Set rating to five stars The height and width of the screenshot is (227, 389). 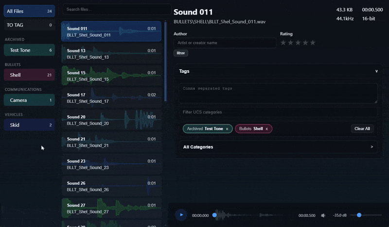[x=313, y=43]
